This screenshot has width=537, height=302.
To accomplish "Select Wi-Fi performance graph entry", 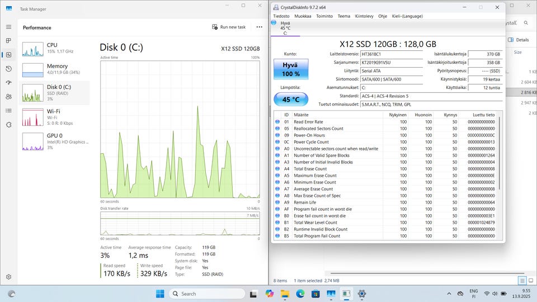I will (x=55, y=117).
